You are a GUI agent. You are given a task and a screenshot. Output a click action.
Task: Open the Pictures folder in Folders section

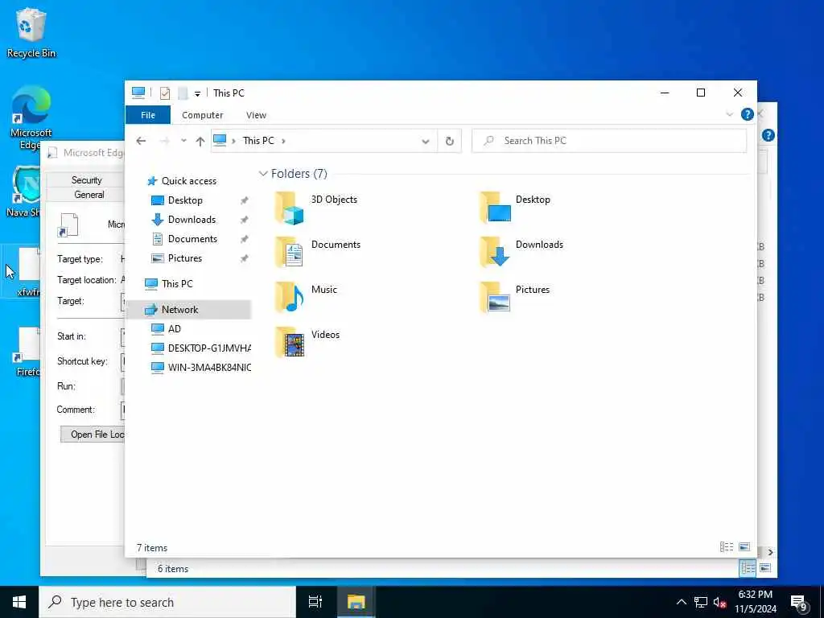click(515, 297)
